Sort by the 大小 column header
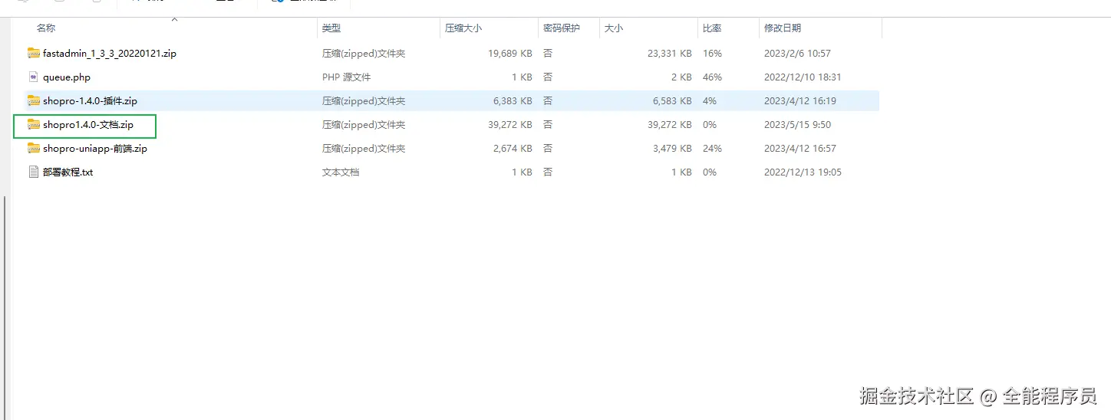Viewport: 1111px width, 420px height. click(x=614, y=28)
